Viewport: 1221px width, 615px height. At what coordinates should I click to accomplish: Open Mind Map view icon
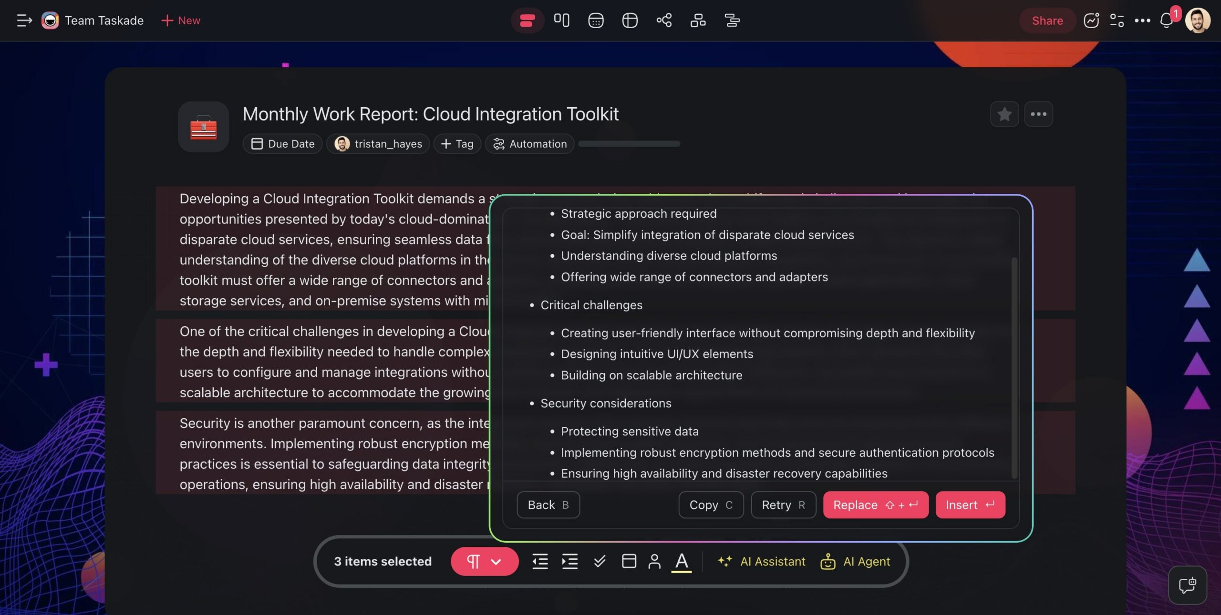click(x=664, y=20)
